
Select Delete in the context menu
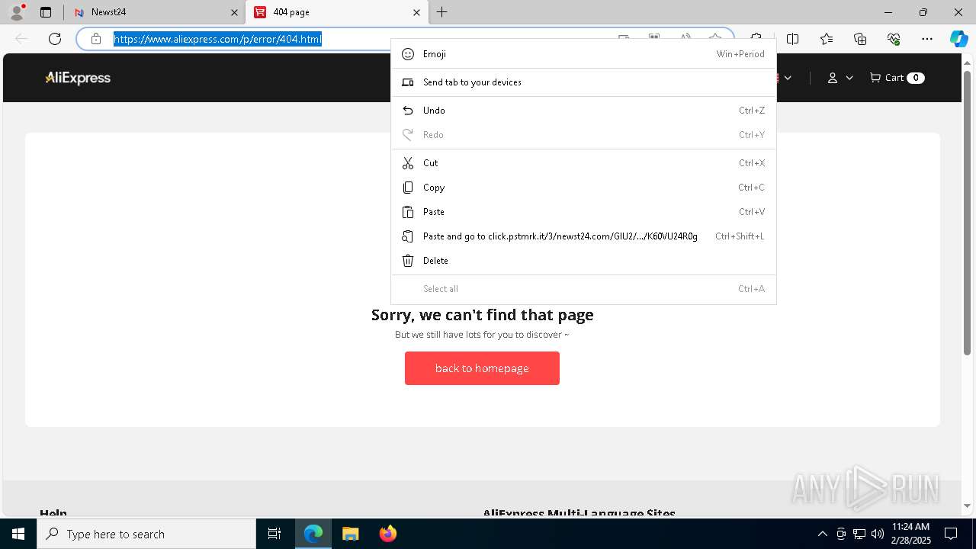click(583, 261)
